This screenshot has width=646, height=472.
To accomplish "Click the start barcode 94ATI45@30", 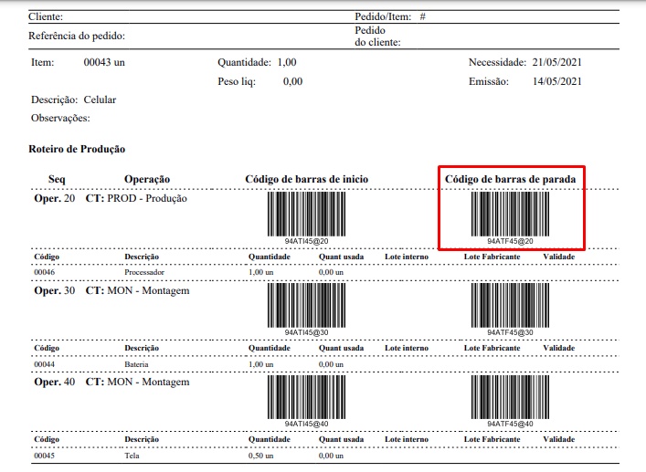I will point(306,305).
